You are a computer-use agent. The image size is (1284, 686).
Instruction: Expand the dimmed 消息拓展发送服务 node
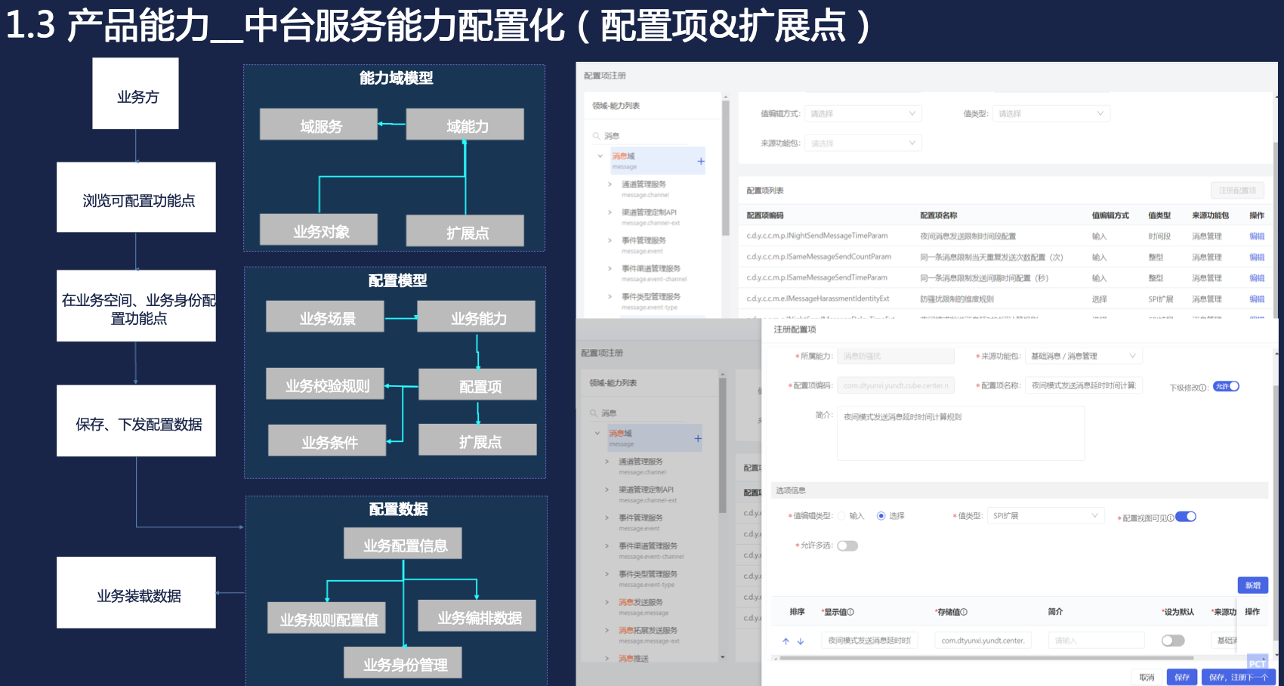607,630
